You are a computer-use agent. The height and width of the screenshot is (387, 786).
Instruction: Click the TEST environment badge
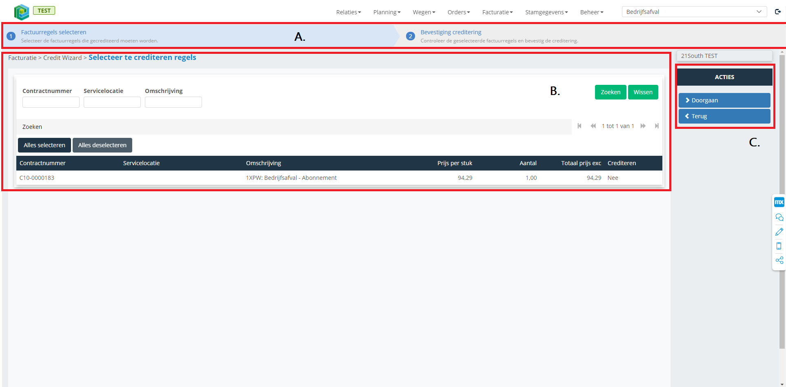44,11
